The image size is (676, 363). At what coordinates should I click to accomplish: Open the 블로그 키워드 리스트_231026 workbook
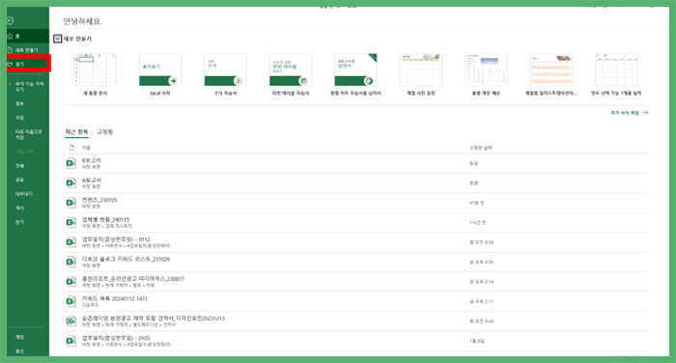355,263
